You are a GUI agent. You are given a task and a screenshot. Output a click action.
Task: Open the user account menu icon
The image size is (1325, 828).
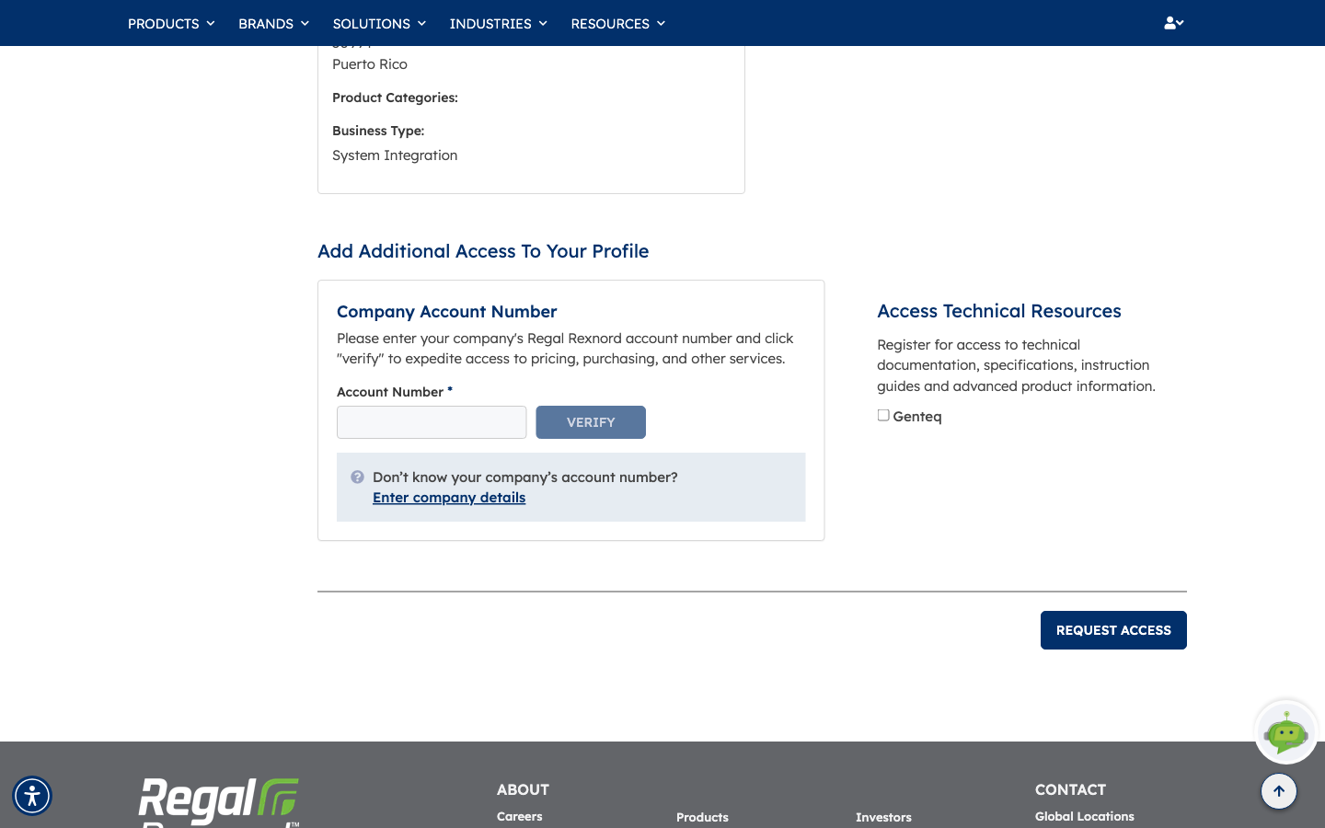[1173, 23]
